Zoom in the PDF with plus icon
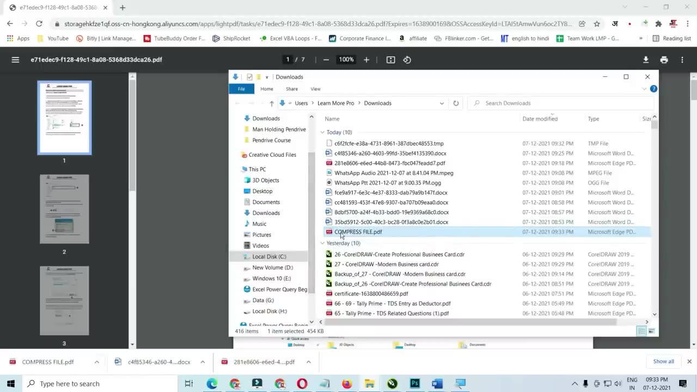The width and height of the screenshot is (697, 392). click(366, 59)
